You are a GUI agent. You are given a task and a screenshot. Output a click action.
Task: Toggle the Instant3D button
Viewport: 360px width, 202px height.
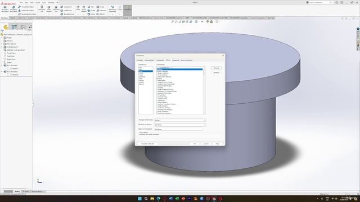coord(128,10)
